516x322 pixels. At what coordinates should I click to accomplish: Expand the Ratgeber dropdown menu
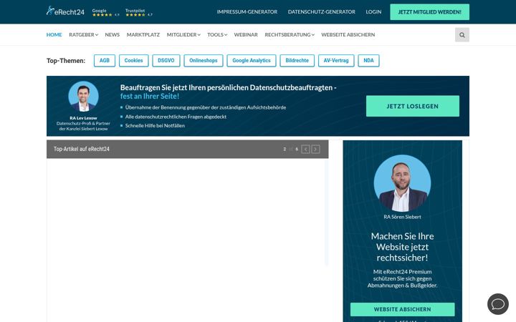[x=84, y=34]
